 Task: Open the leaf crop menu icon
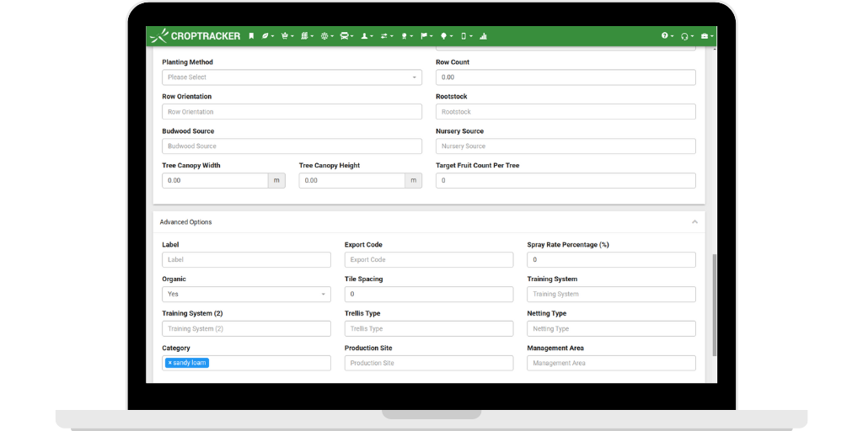point(266,36)
